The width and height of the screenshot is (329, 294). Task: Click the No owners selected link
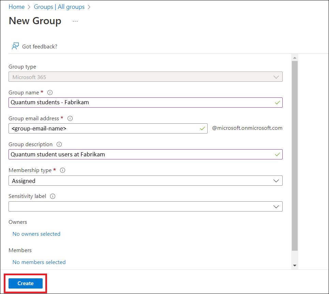click(x=36, y=234)
